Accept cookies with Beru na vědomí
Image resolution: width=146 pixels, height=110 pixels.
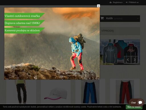(x=134, y=107)
